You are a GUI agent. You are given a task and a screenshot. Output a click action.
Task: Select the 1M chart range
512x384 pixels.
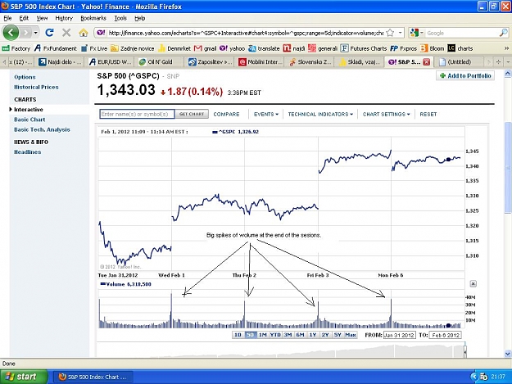262,335
